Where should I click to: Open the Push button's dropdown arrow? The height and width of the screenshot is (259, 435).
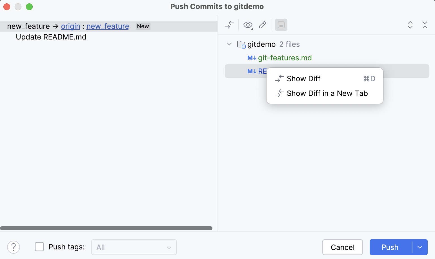(420, 247)
